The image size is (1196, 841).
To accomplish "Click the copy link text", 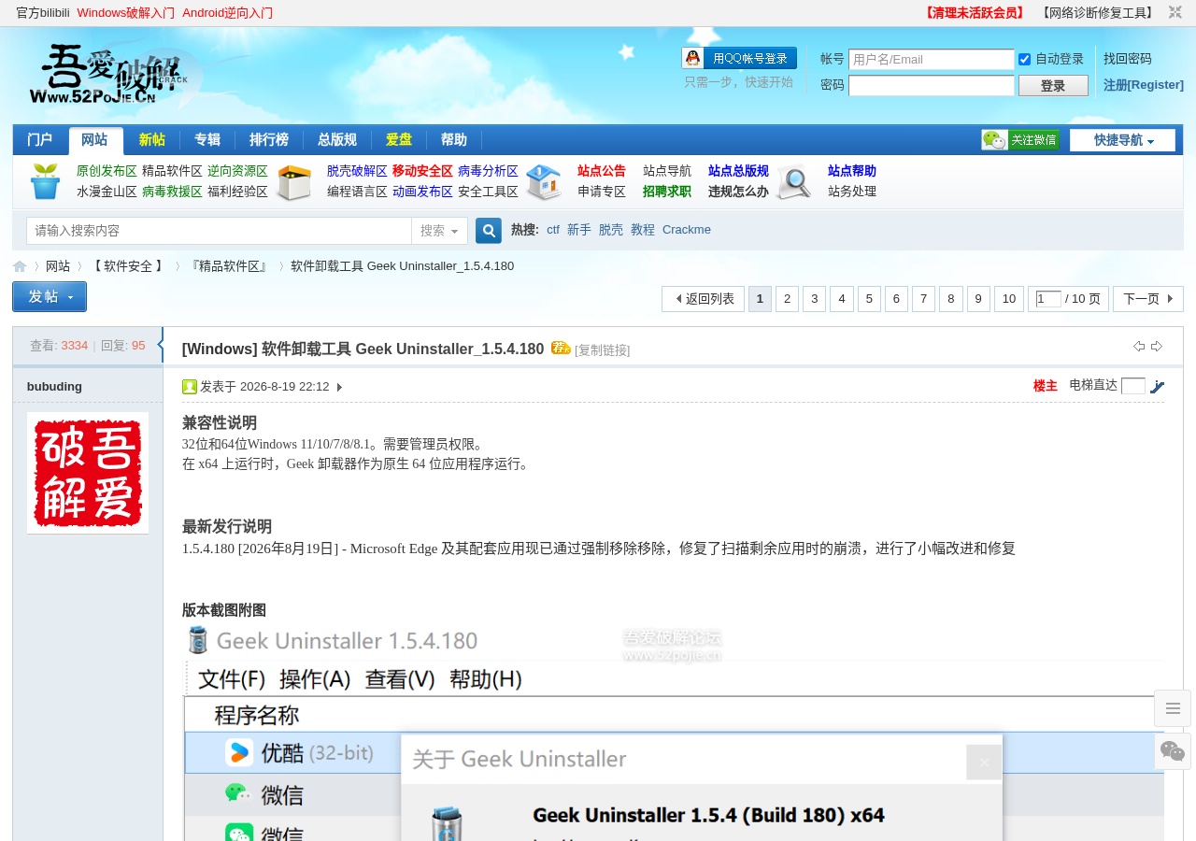I will pos(603,350).
